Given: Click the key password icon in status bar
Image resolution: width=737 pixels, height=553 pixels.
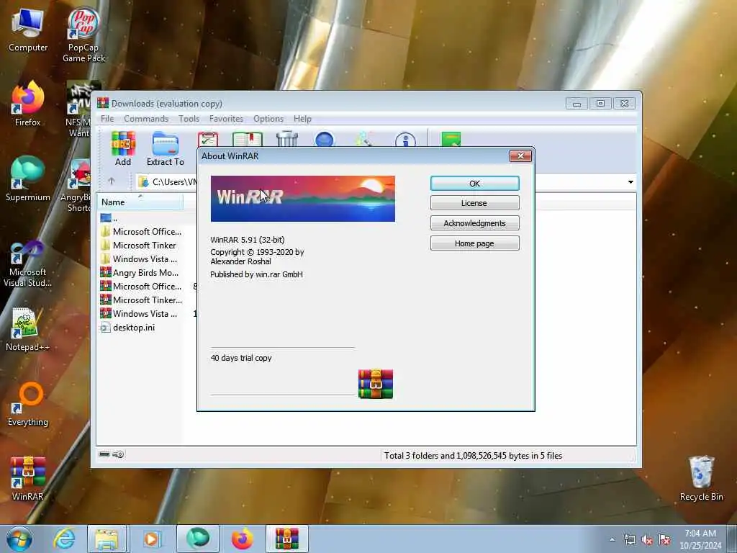Looking at the screenshot, I should point(118,454).
